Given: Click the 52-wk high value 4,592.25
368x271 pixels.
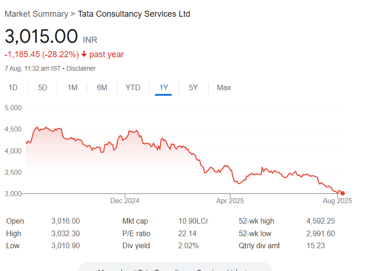Looking at the screenshot, I should coord(320,221).
